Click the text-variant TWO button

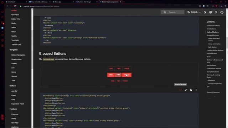click(x=119, y=81)
